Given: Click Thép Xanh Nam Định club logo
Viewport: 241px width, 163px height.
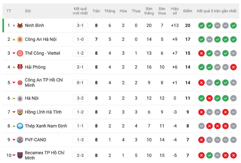Looking at the screenshot, I should point(20,126).
